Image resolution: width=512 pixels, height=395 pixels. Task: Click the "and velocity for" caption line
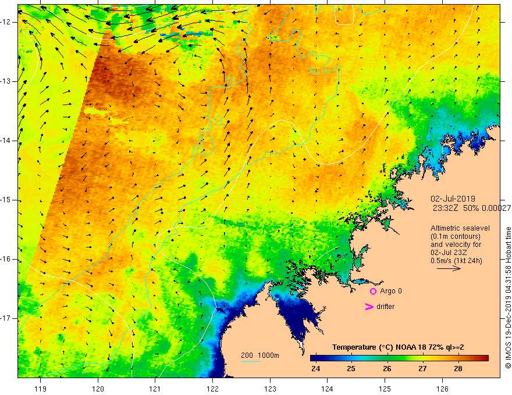[x=456, y=245]
